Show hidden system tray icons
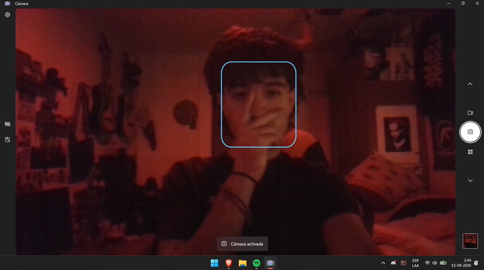 (x=383, y=263)
